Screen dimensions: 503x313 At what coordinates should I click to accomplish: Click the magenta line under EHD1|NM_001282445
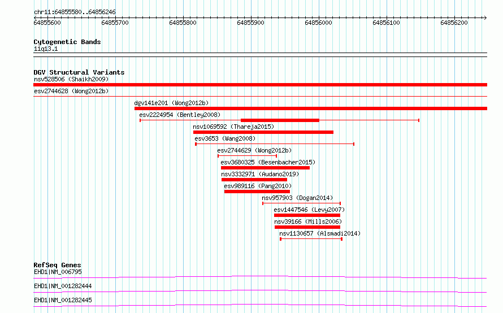click(260, 305)
